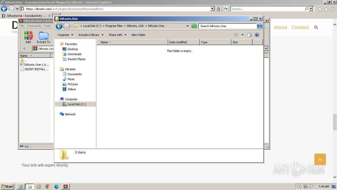The width and height of the screenshot is (337, 190).
Task: Open the Documents library
Action: [75, 74]
